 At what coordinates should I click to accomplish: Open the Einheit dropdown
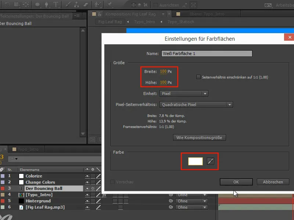tap(184, 93)
